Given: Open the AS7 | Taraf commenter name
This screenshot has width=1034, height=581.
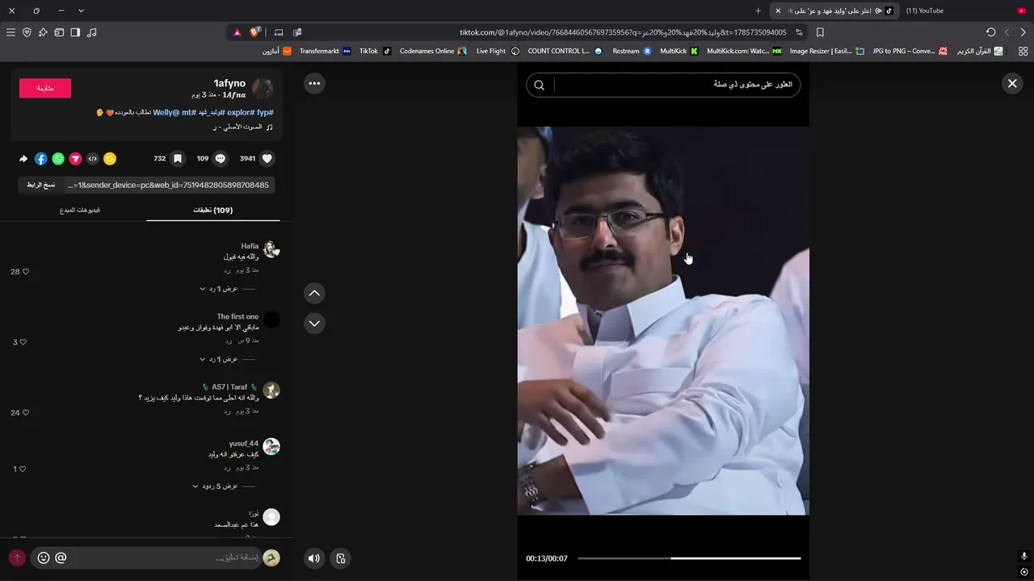Looking at the screenshot, I should 229,387.
